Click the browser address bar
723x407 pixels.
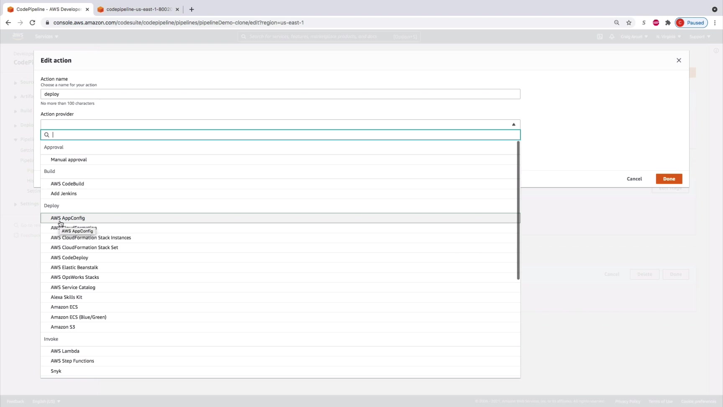click(326, 23)
